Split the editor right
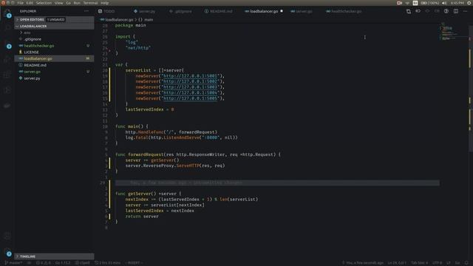Screen dimensions: 473x266 pyautogui.click(x=456, y=12)
